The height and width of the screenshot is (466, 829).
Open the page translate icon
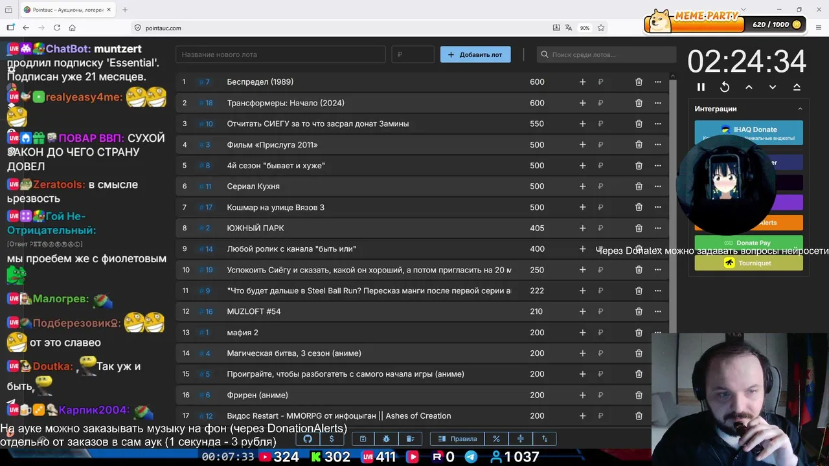pyautogui.click(x=569, y=28)
